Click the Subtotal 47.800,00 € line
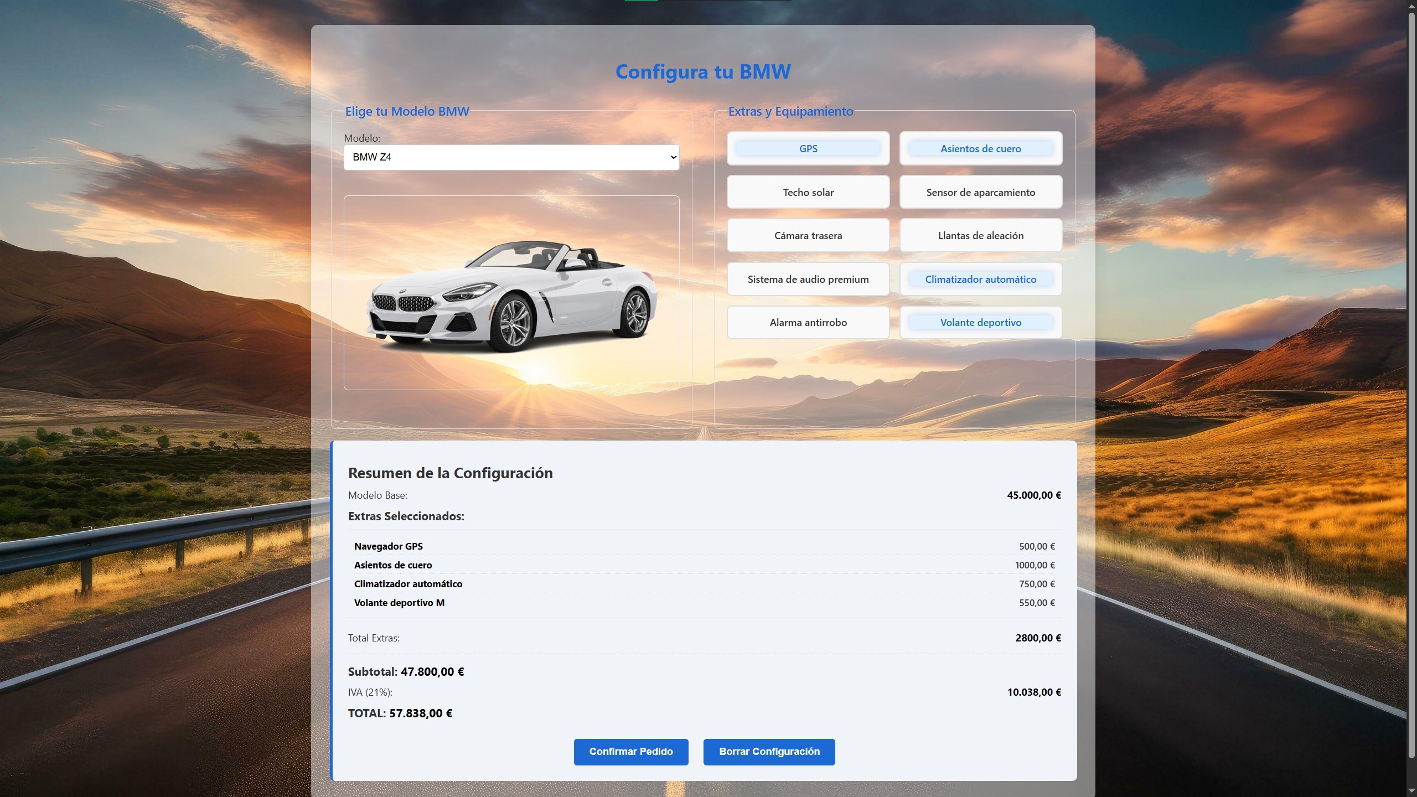The image size is (1417, 797). 406,672
